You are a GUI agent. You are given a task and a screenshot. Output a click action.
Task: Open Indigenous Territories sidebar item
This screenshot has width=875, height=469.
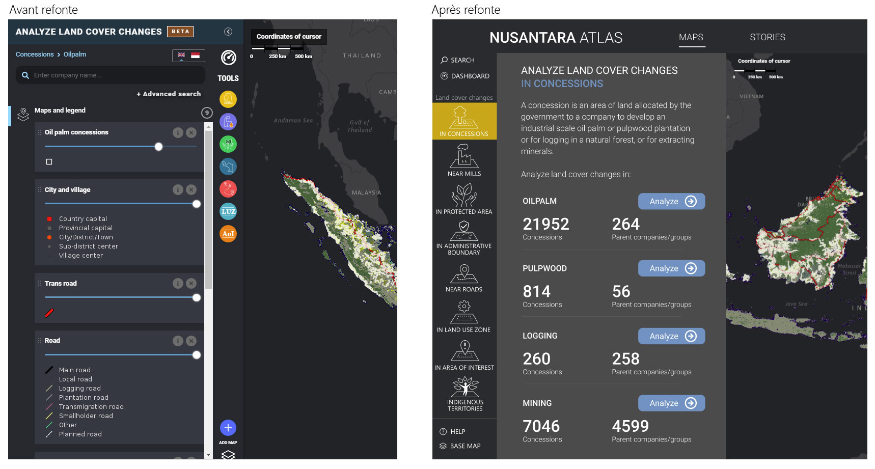(x=464, y=394)
